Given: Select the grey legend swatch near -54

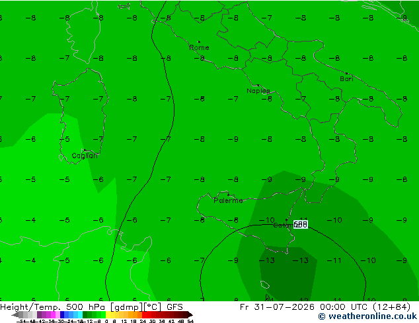Looking at the screenshot, I should click(21, 314).
